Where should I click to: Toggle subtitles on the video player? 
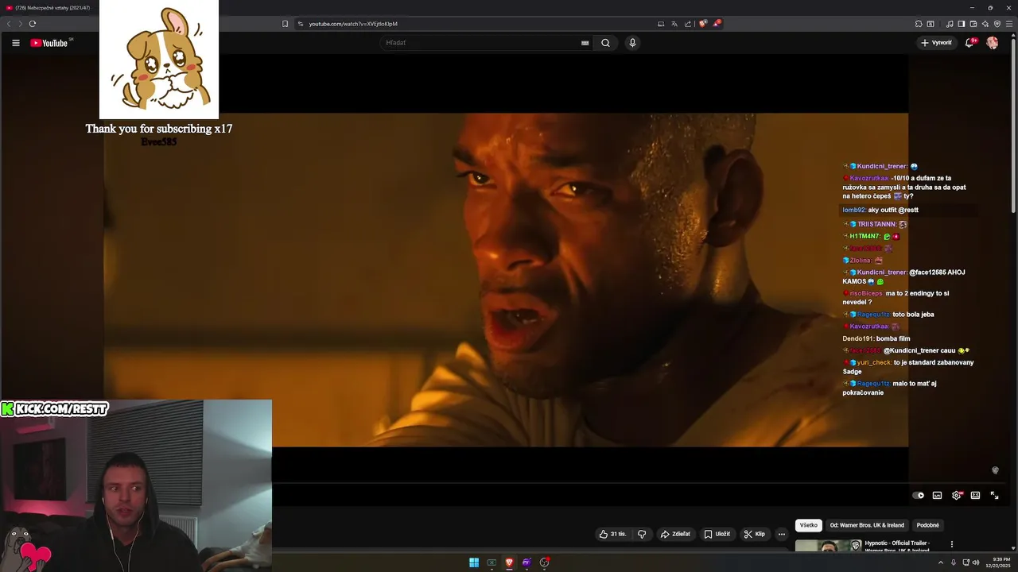click(x=937, y=495)
